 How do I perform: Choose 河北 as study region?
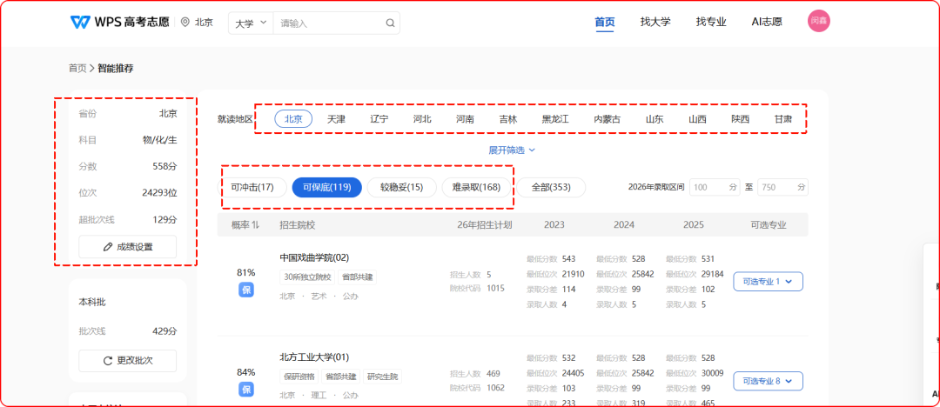pyautogui.click(x=422, y=119)
